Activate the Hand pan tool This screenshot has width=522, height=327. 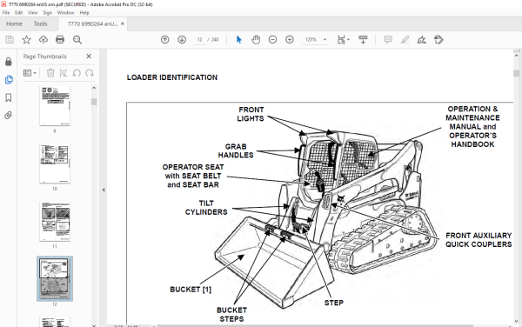[x=256, y=40]
